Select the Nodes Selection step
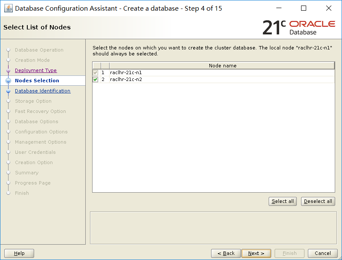Viewport: 342px width, 260px height. pos(37,81)
